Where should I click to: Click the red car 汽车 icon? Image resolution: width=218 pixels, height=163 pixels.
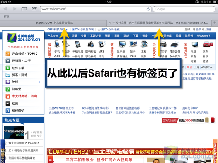(x=208, y=44)
